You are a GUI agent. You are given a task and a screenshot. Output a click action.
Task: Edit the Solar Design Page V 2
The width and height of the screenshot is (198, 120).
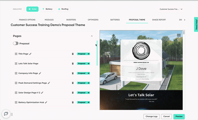(x=42, y=93)
